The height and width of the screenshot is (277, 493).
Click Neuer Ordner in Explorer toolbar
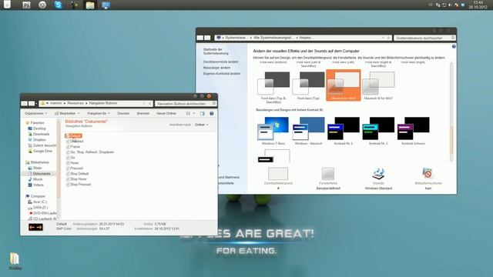pyautogui.click(x=166, y=113)
